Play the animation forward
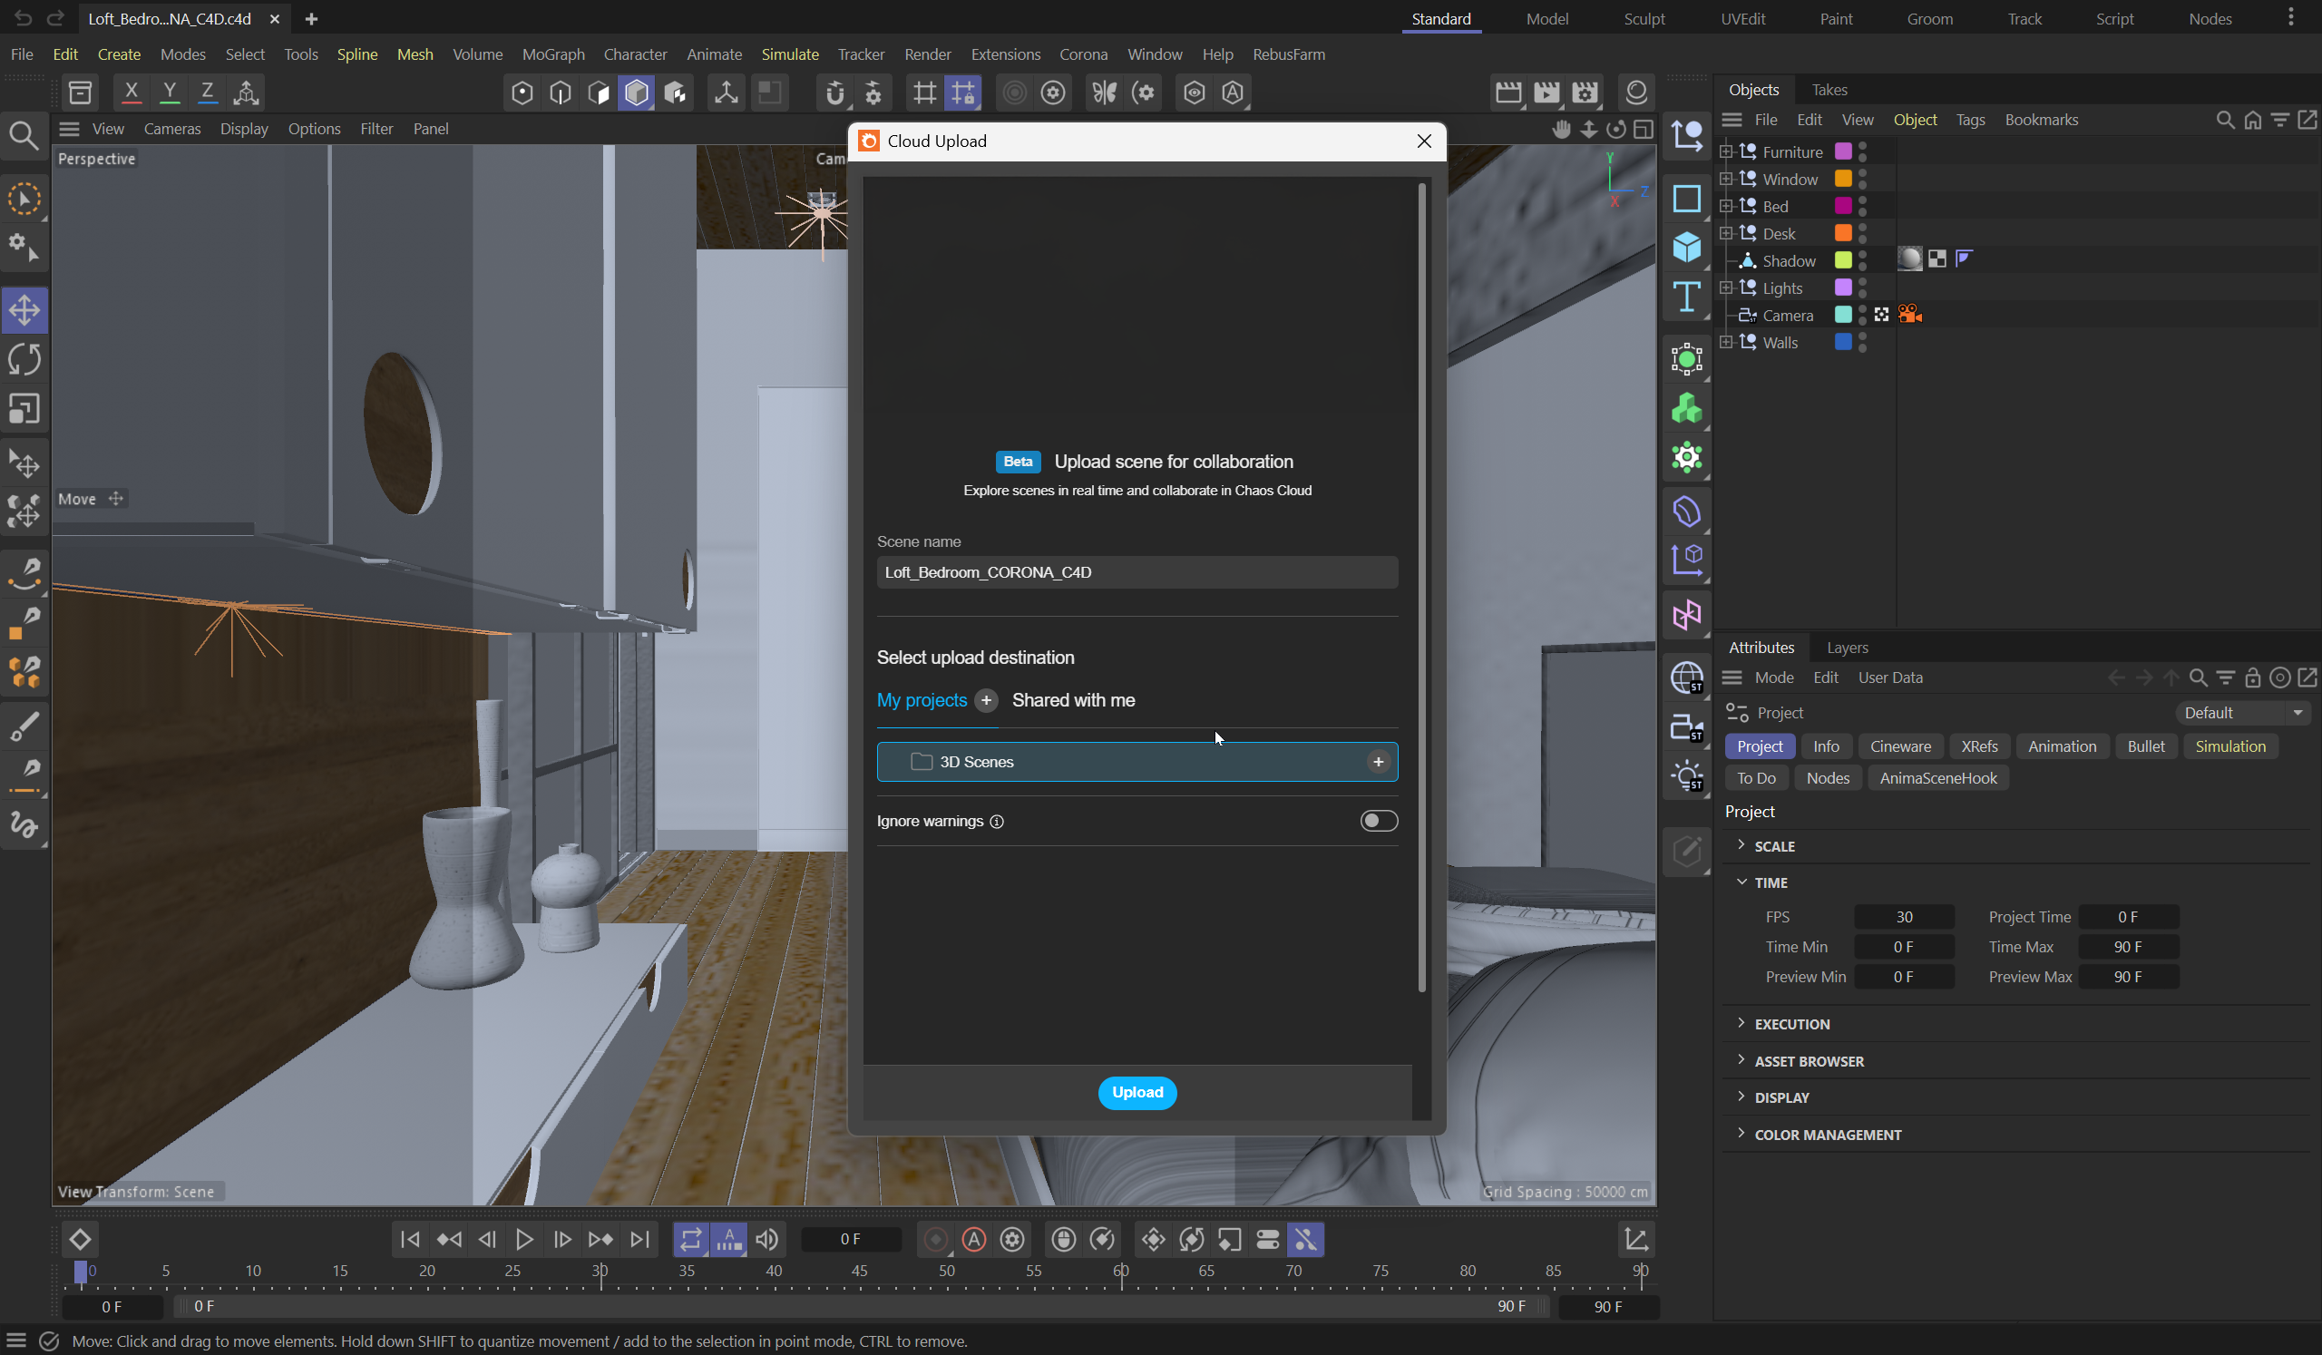The height and width of the screenshot is (1355, 2322). pos(524,1240)
